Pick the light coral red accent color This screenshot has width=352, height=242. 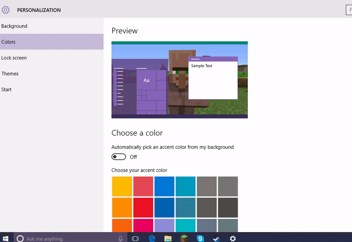pyautogui.click(x=143, y=186)
